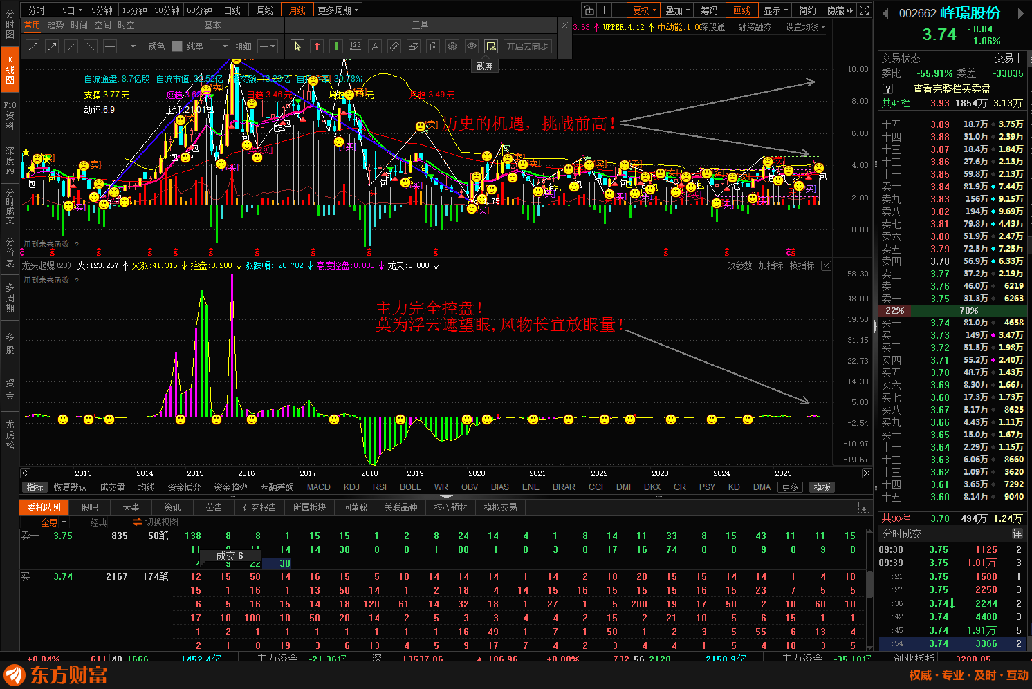This screenshot has height=689, width=1032.
Task: Toggle the chart lock icon
Action: [x=589, y=10]
